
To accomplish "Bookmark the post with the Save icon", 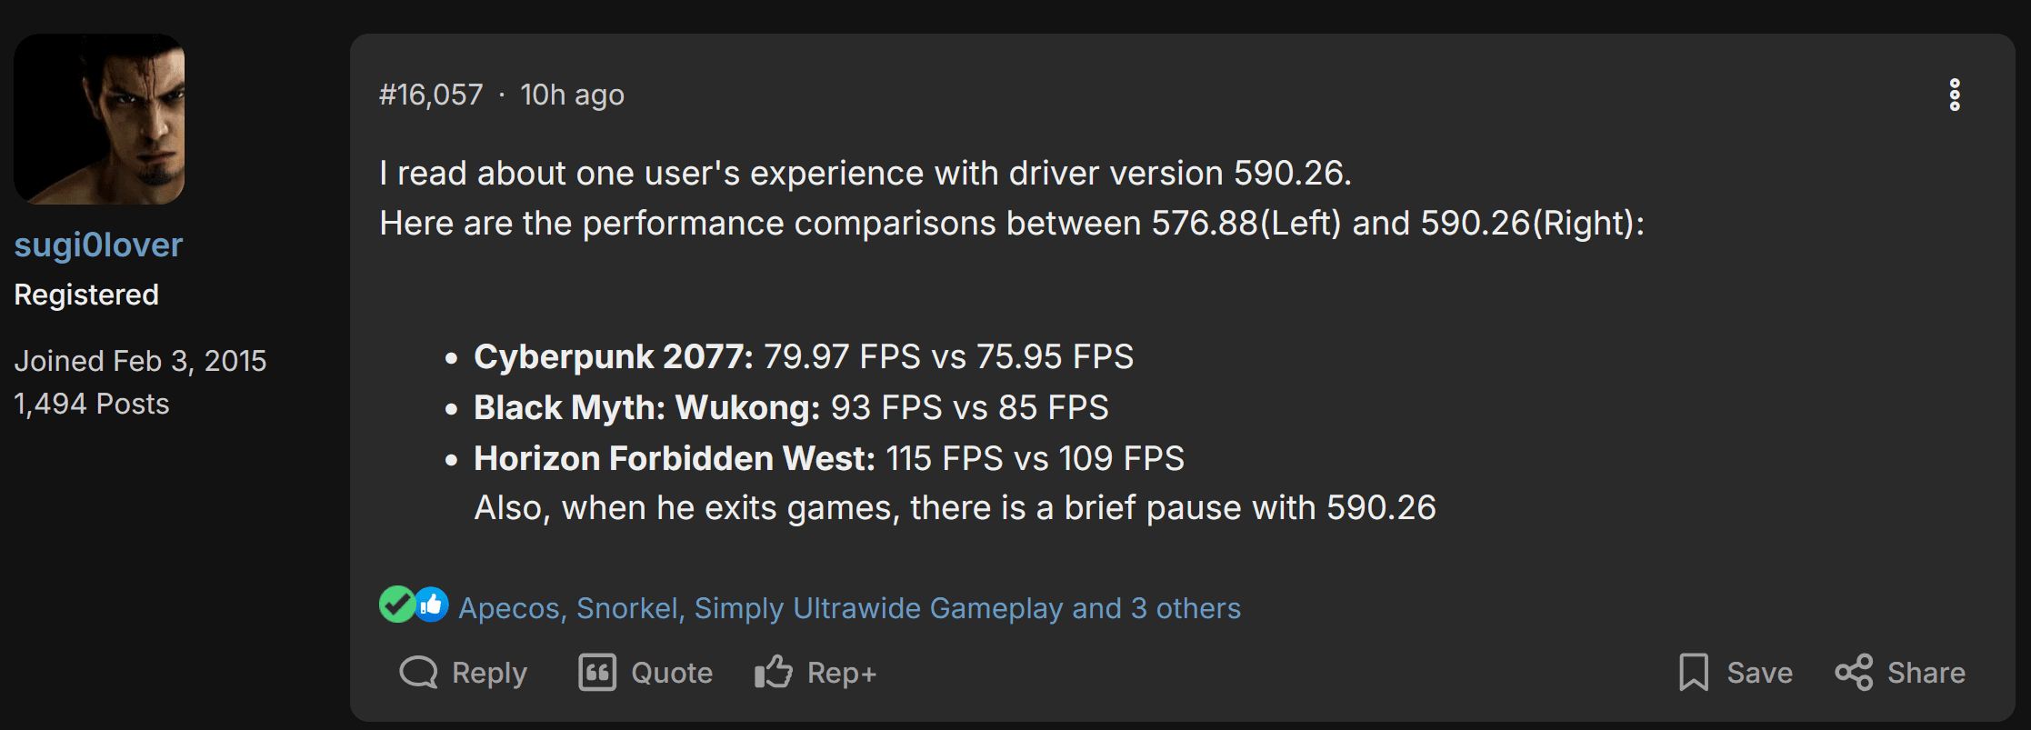I will tap(1693, 673).
